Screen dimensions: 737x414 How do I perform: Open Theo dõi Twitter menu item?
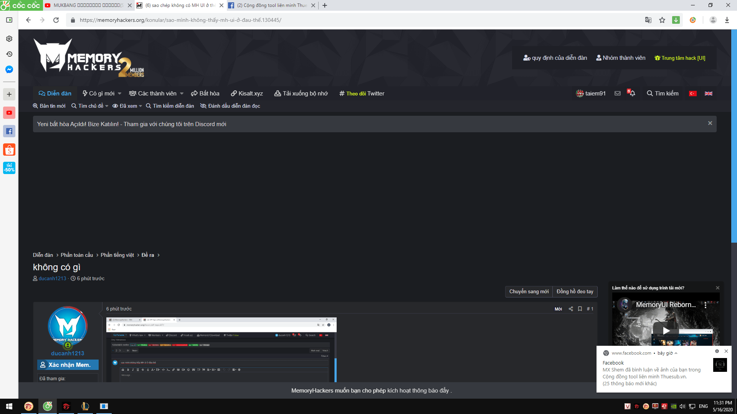coord(362,94)
